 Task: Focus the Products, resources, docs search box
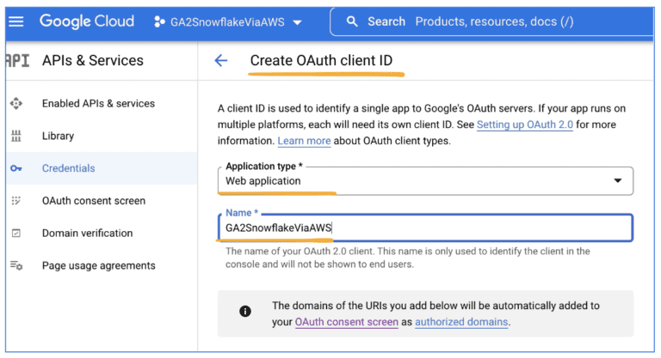(494, 21)
